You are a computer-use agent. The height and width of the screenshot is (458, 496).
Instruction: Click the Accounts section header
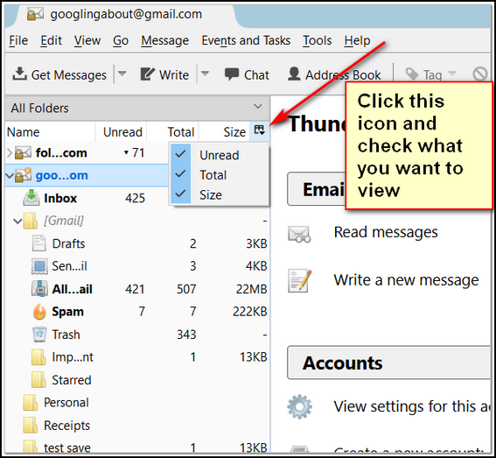coord(389,363)
